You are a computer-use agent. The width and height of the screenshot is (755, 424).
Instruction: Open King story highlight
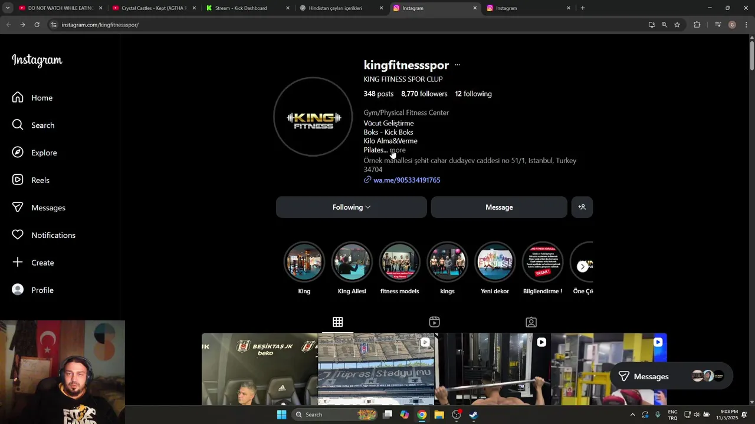coord(304,262)
